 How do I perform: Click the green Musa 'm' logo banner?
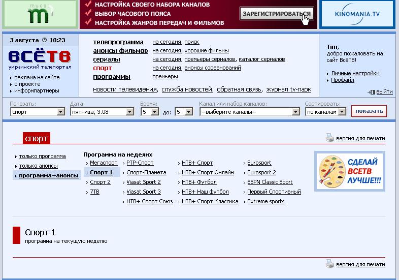point(40,14)
